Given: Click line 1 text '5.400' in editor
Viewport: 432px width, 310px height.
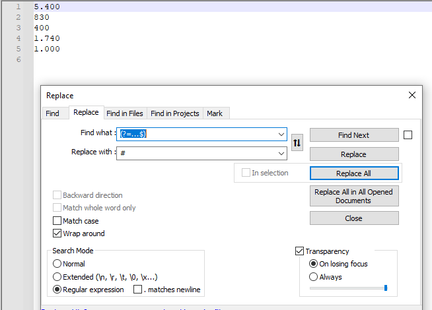Looking at the screenshot, I should [47, 7].
